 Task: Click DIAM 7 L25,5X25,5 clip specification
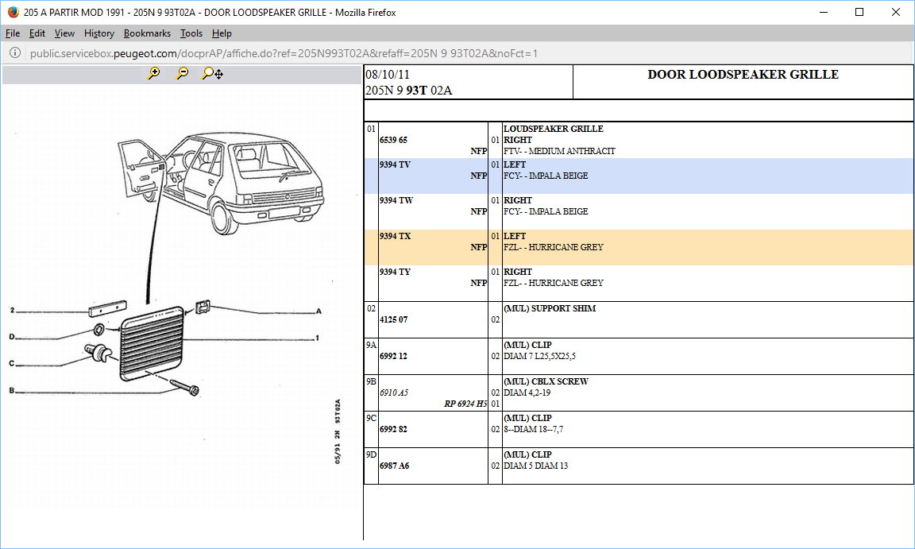[539, 356]
